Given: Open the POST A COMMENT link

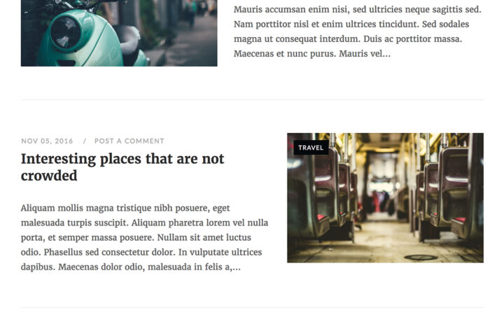Looking at the screenshot, I should tap(129, 141).
